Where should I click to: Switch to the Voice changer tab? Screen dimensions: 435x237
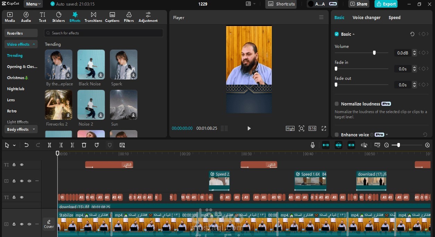point(366,17)
